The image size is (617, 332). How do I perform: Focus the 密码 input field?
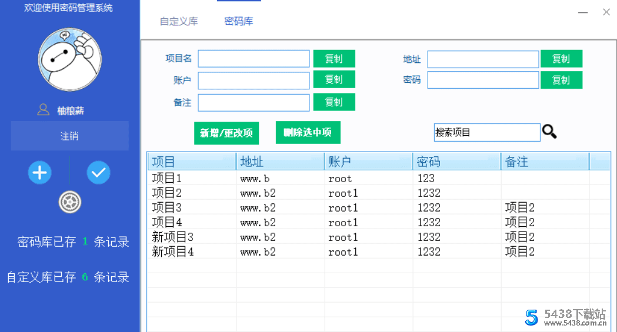click(x=483, y=80)
